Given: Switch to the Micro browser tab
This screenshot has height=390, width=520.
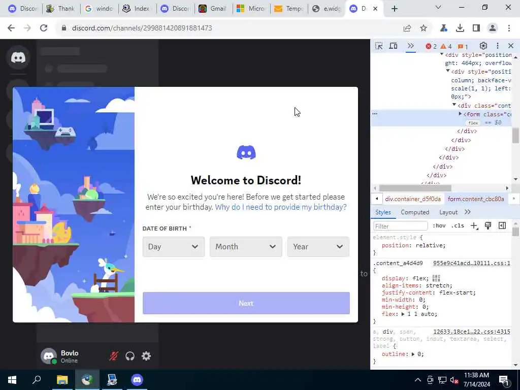Looking at the screenshot, I should pyautogui.click(x=251, y=9).
